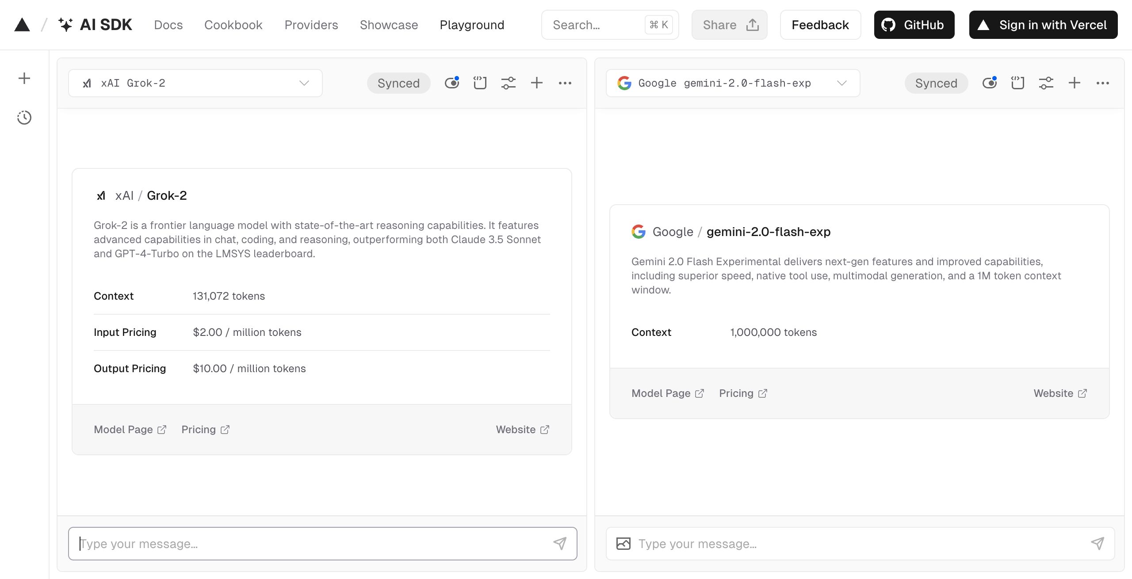Toggle the Synced button in Gemini panel
Screen dimensions: 1132x579
[x=936, y=83]
